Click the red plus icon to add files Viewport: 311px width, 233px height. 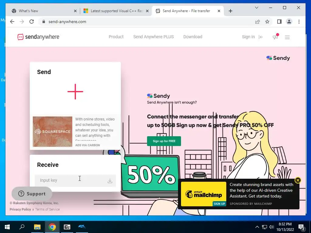tap(75, 92)
